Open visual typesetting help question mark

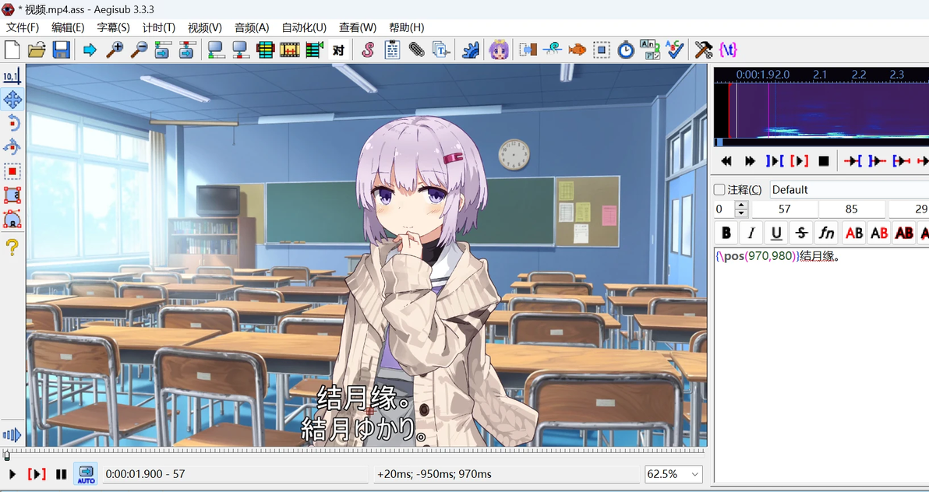point(12,247)
